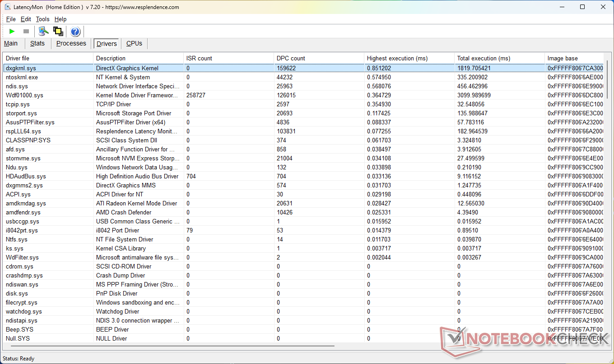This screenshot has width=614, height=364.
Task: Select the stornvme.sys driver row
Action: 303,158
